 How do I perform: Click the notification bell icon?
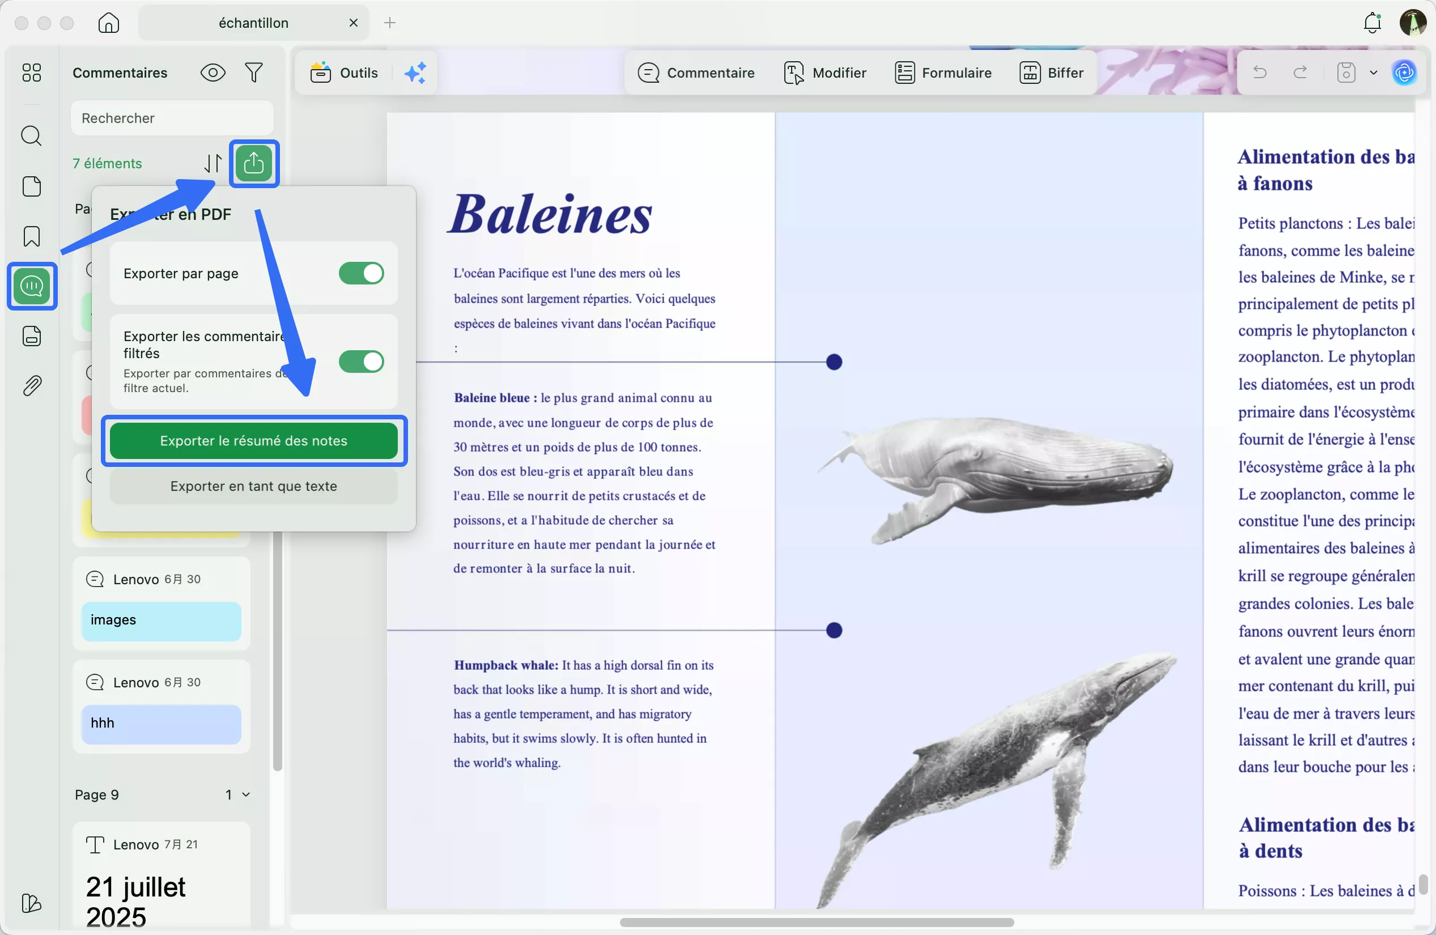click(x=1372, y=23)
